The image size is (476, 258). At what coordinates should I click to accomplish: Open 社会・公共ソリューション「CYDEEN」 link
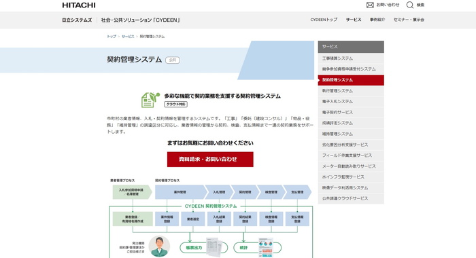(x=141, y=20)
